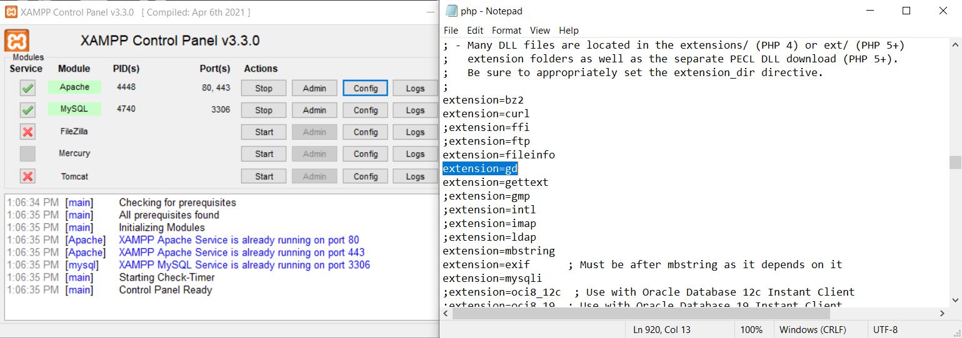The width and height of the screenshot is (962, 338).
Task: Open Notepad Help menu
Action: click(569, 30)
